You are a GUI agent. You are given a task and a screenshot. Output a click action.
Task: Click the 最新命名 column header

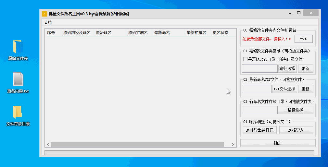pos(169,33)
